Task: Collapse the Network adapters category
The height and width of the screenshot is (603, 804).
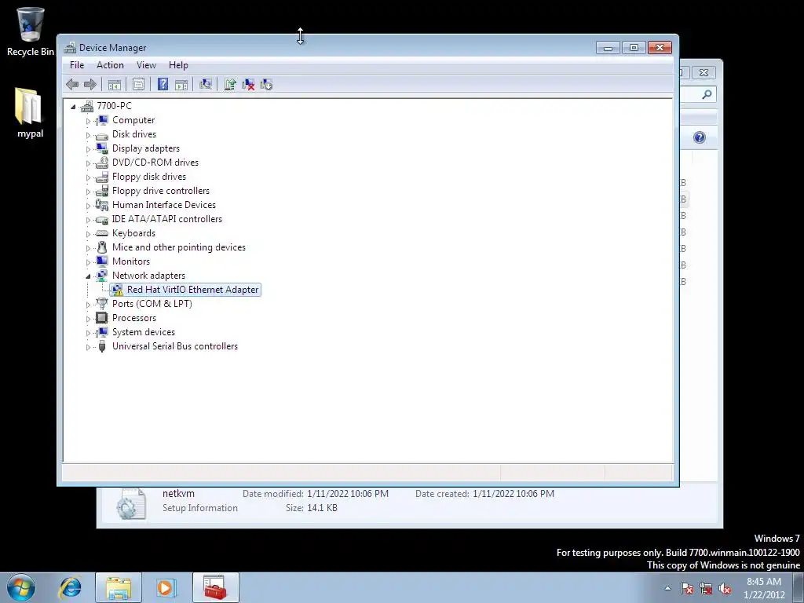Action: point(88,276)
